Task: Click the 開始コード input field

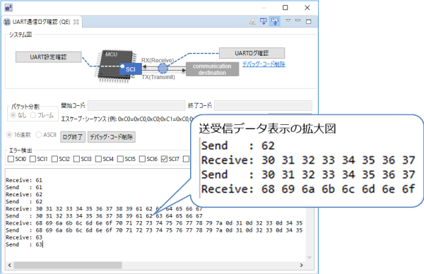Action: coord(136,105)
